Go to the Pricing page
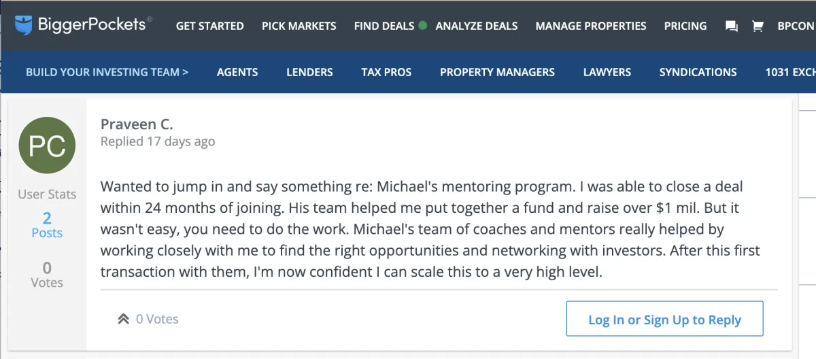 coord(685,26)
